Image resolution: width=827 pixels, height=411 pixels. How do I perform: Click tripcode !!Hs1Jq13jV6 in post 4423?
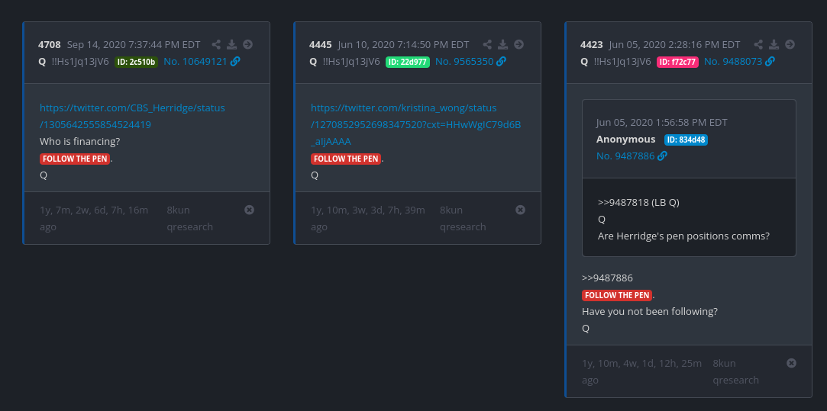click(622, 62)
